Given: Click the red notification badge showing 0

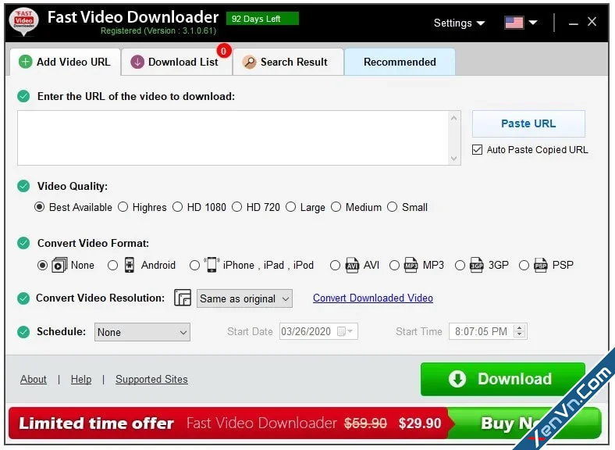Looking at the screenshot, I should coord(223,51).
